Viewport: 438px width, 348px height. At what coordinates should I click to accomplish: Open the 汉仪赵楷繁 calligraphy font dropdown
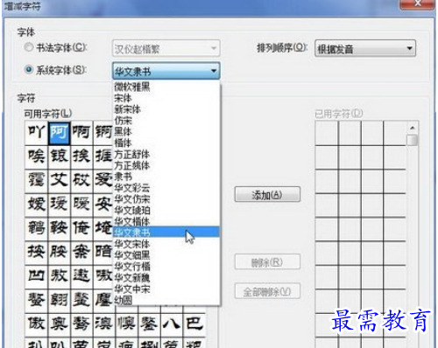(166, 48)
